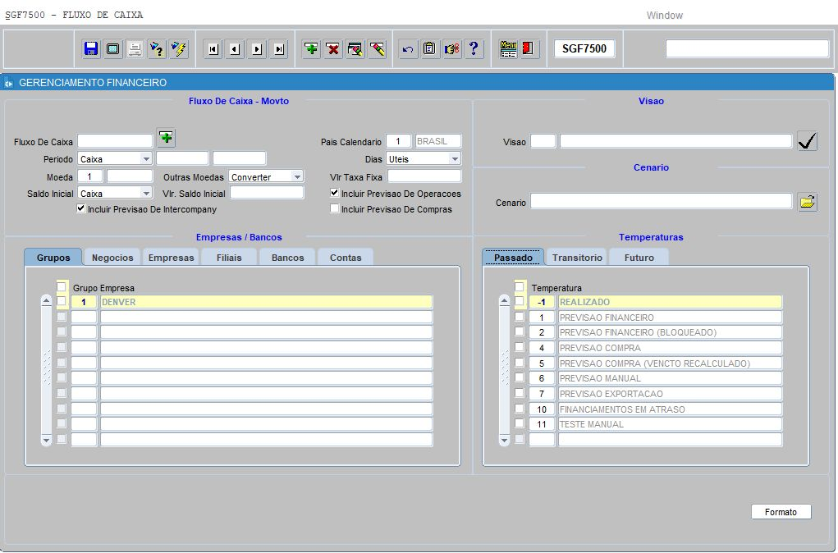Go to the first record
This screenshot has width=838, height=553.
tap(213, 49)
